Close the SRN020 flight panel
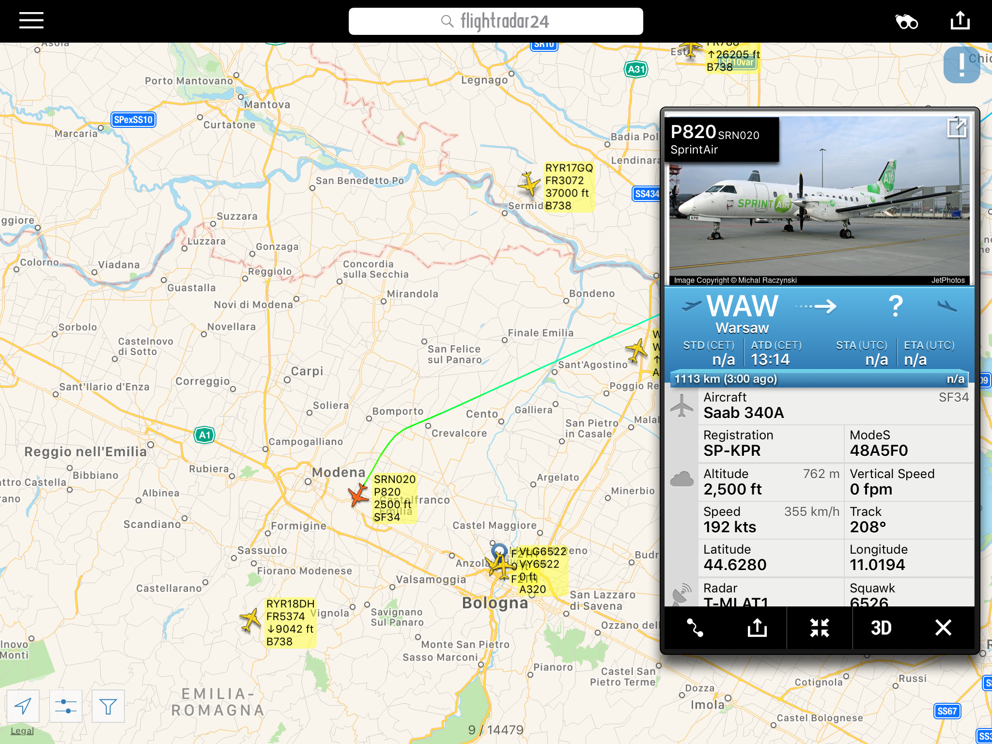992x744 pixels. pyautogui.click(x=943, y=628)
